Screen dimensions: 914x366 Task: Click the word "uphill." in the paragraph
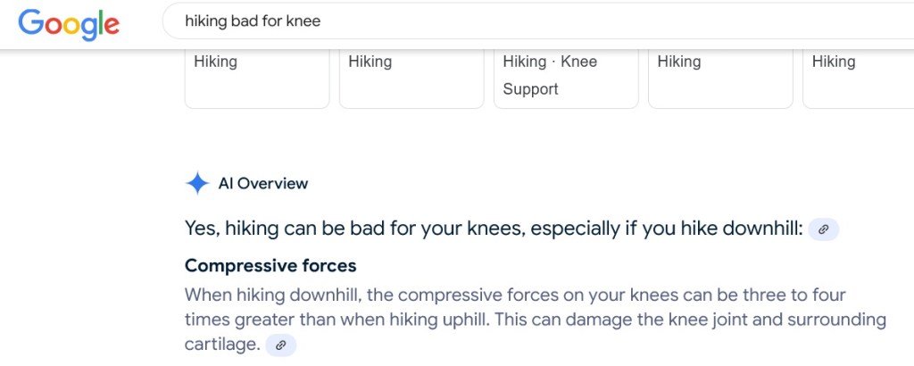point(462,319)
